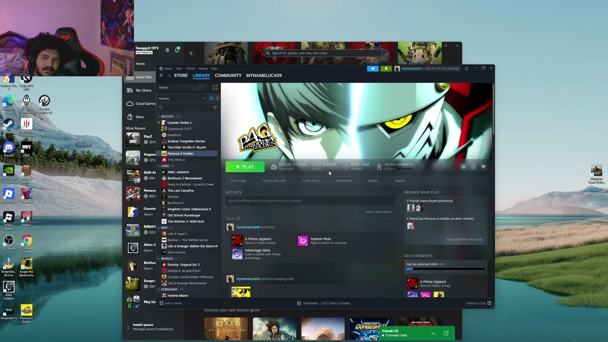Toggle sort by recent clock icon
This screenshot has height=342, width=608.
point(211,98)
